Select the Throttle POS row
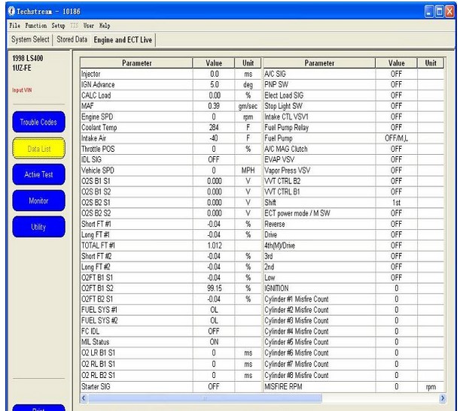The height and width of the screenshot is (411, 460). coord(170,149)
